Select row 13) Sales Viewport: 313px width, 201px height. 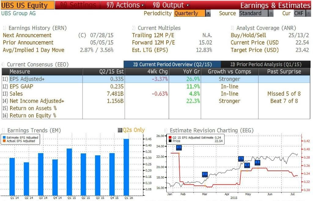pyautogui.click(x=156, y=94)
